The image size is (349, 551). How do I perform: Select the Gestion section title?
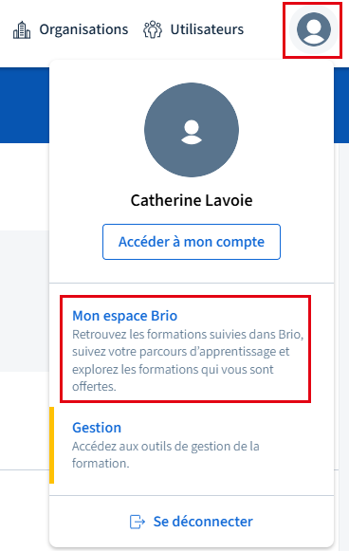tap(97, 428)
